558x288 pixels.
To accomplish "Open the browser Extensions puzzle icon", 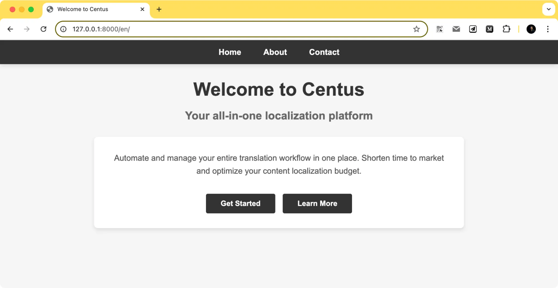I will 507,29.
